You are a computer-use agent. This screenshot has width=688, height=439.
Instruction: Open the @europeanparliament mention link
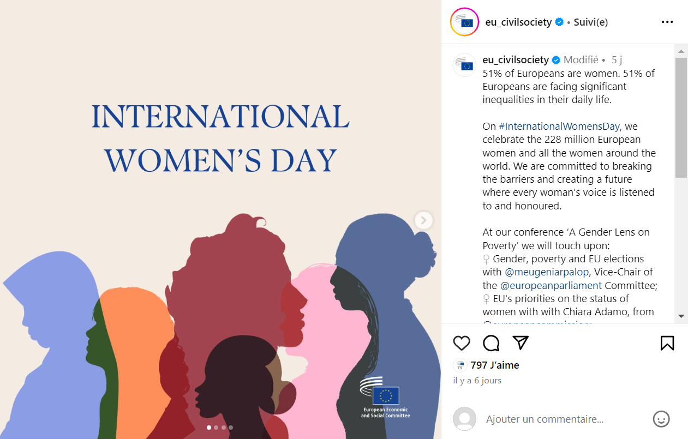click(551, 285)
